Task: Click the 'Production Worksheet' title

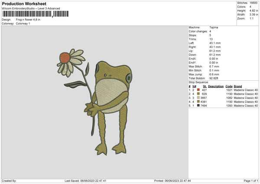Action: click(x=24, y=3)
